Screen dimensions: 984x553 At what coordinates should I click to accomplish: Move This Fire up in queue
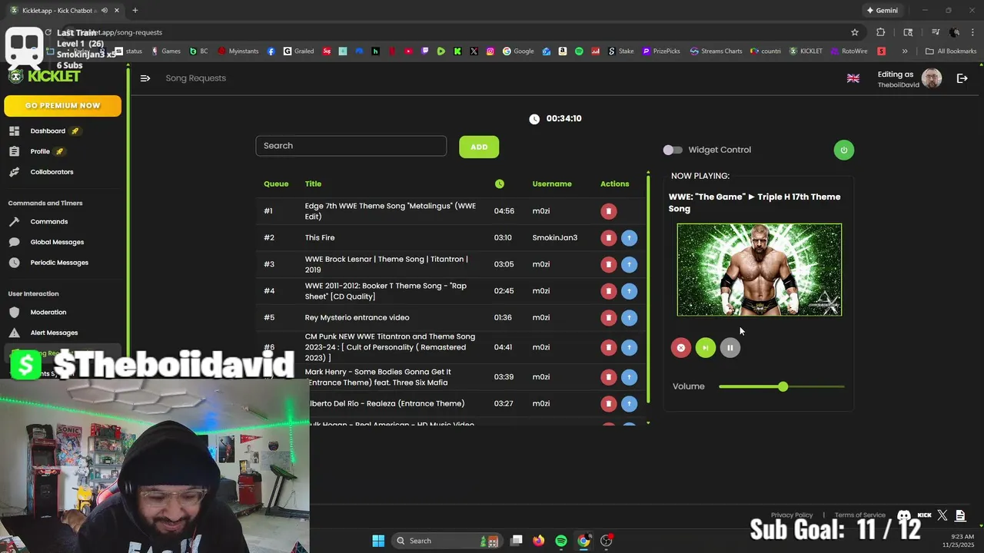(629, 238)
